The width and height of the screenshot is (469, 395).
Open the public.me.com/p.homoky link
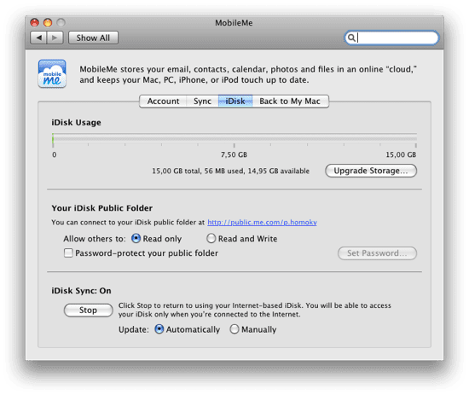pyautogui.click(x=263, y=223)
